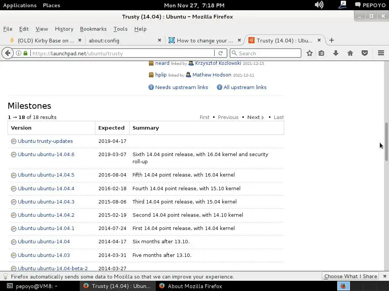Open the History menu
This screenshot has width=389, height=291.
(64, 29)
